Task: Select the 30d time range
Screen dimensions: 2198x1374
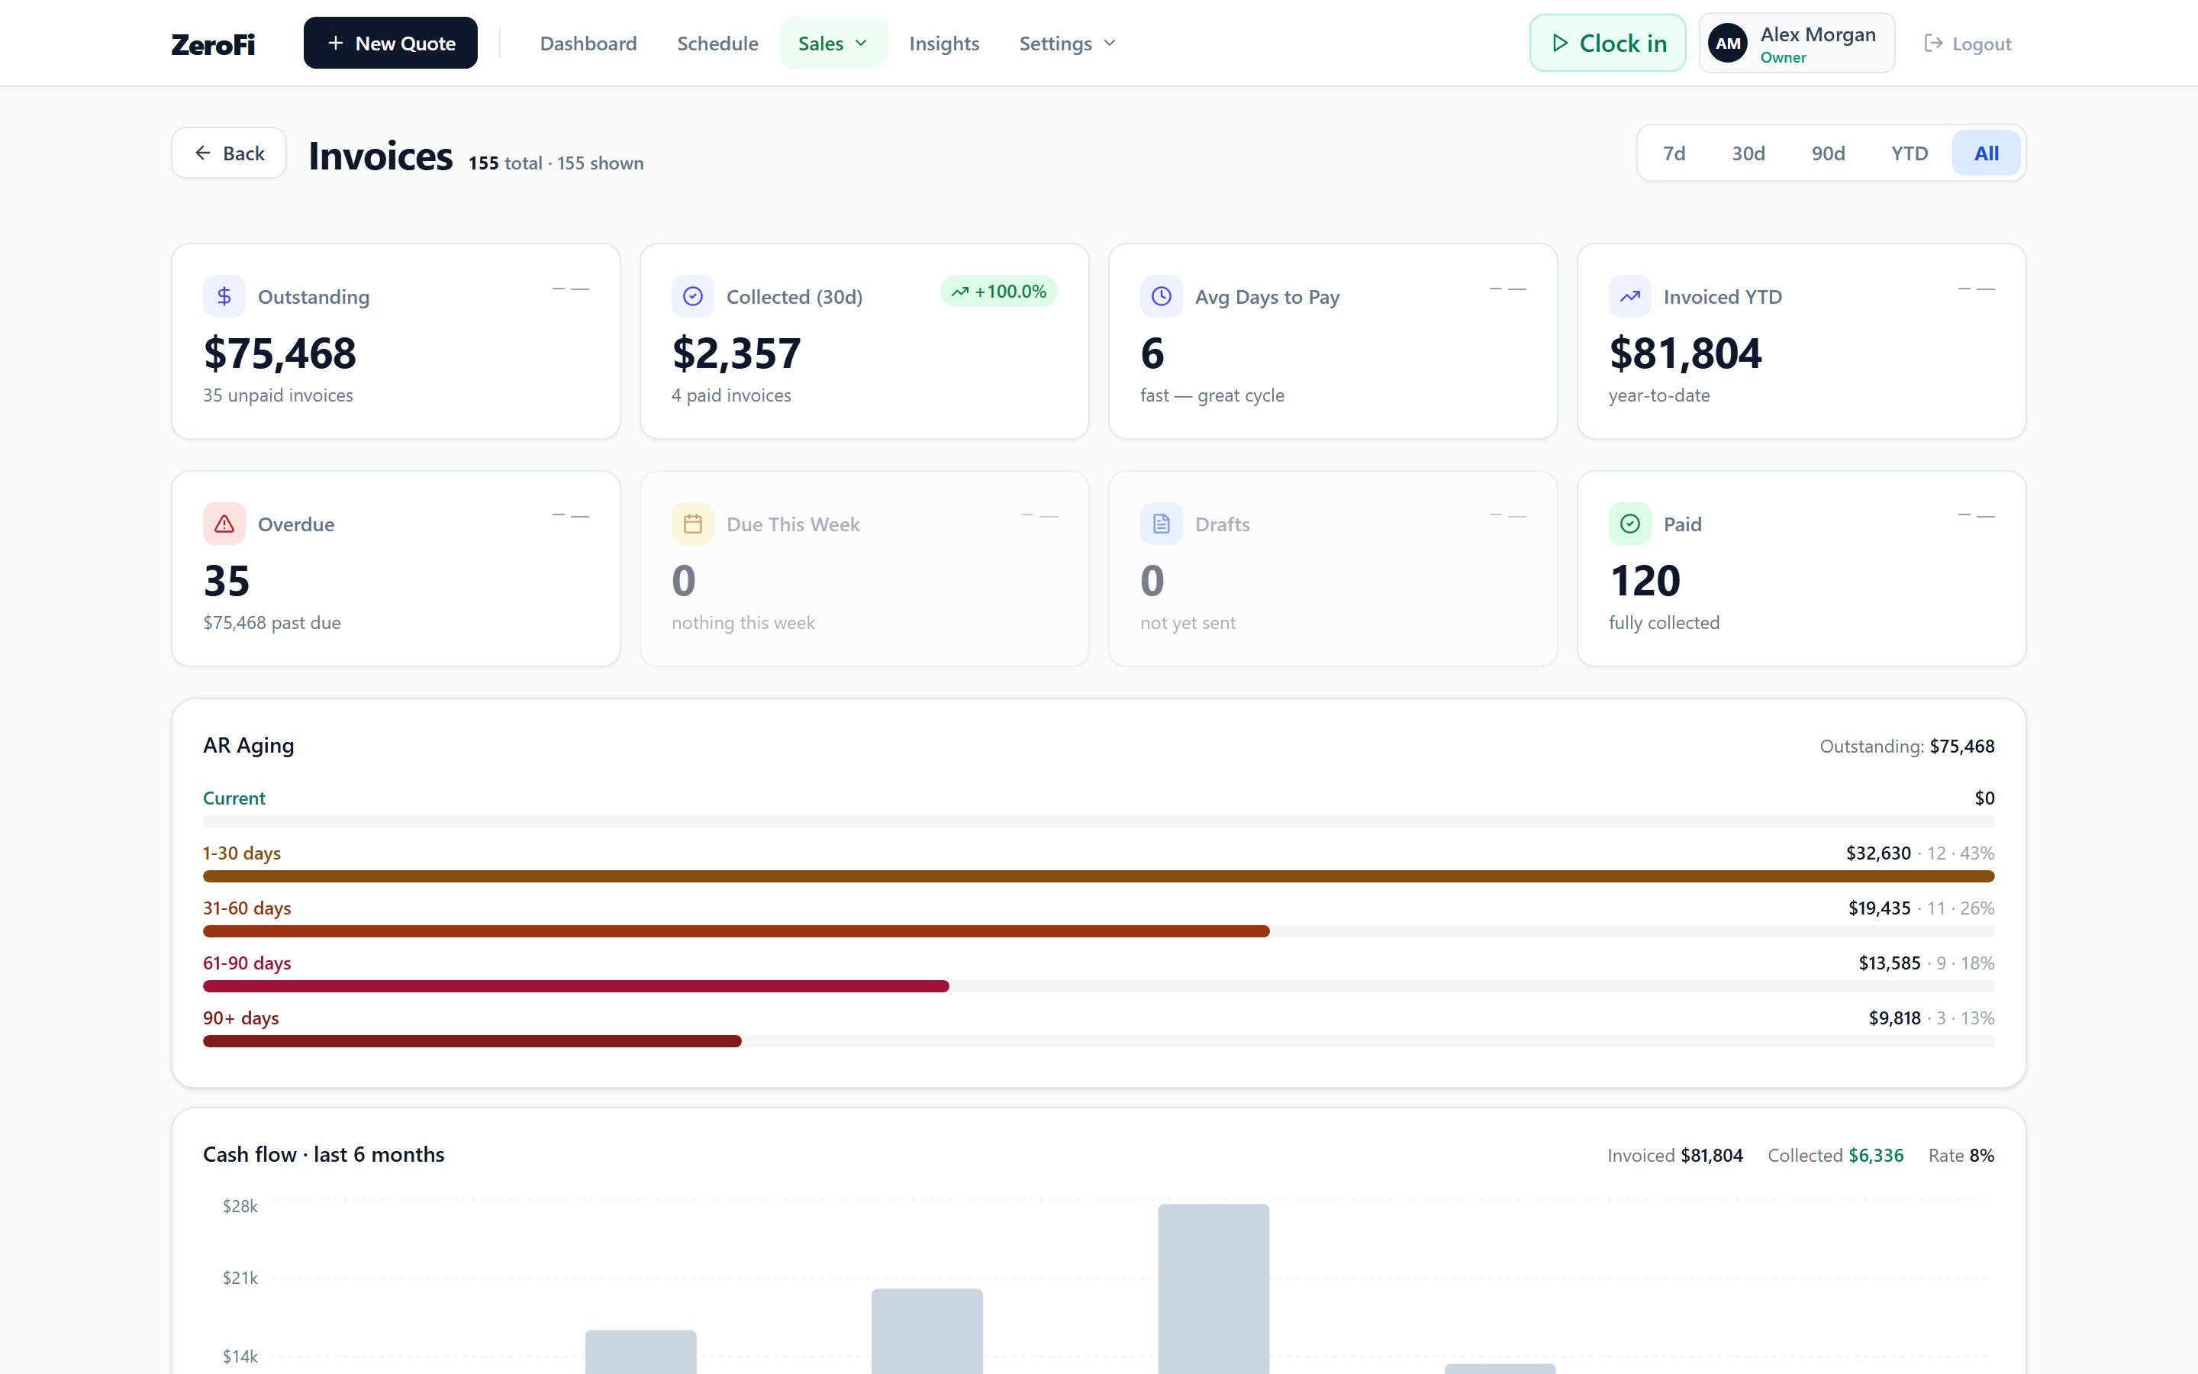Action: (1748, 153)
